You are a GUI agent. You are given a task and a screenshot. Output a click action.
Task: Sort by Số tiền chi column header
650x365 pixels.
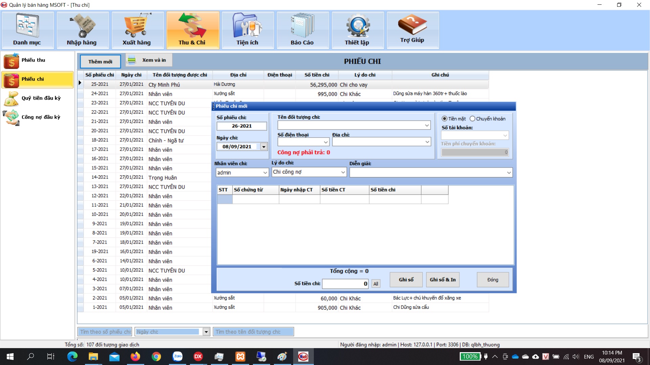317,75
